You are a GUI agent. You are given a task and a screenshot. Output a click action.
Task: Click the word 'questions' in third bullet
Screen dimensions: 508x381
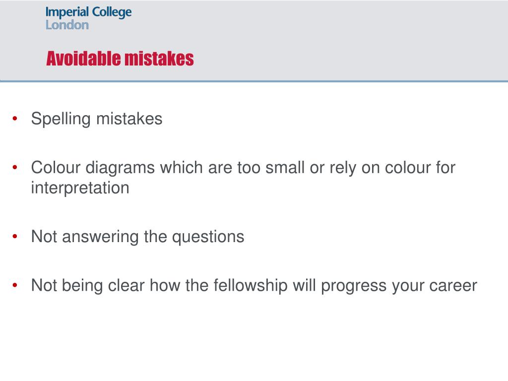(208, 237)
